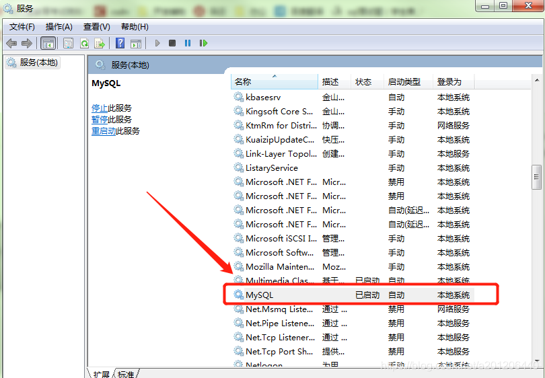Click 禁用 startup type of Net.Pipe Listene...
The height and width of the screenshot is (378, 545).
396,323
